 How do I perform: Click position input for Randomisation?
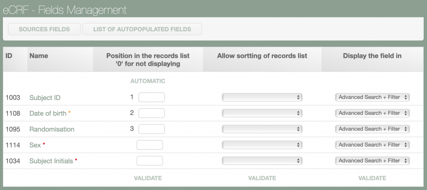tap(151, 129)
